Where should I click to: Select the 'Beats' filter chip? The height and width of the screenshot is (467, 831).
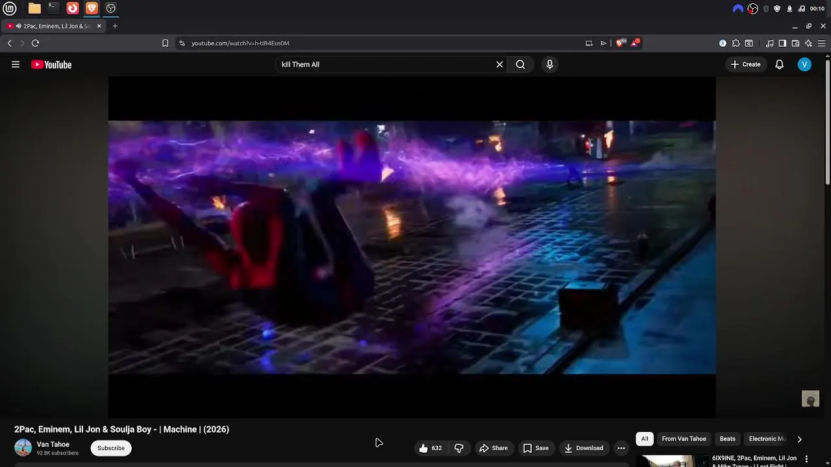728,439
